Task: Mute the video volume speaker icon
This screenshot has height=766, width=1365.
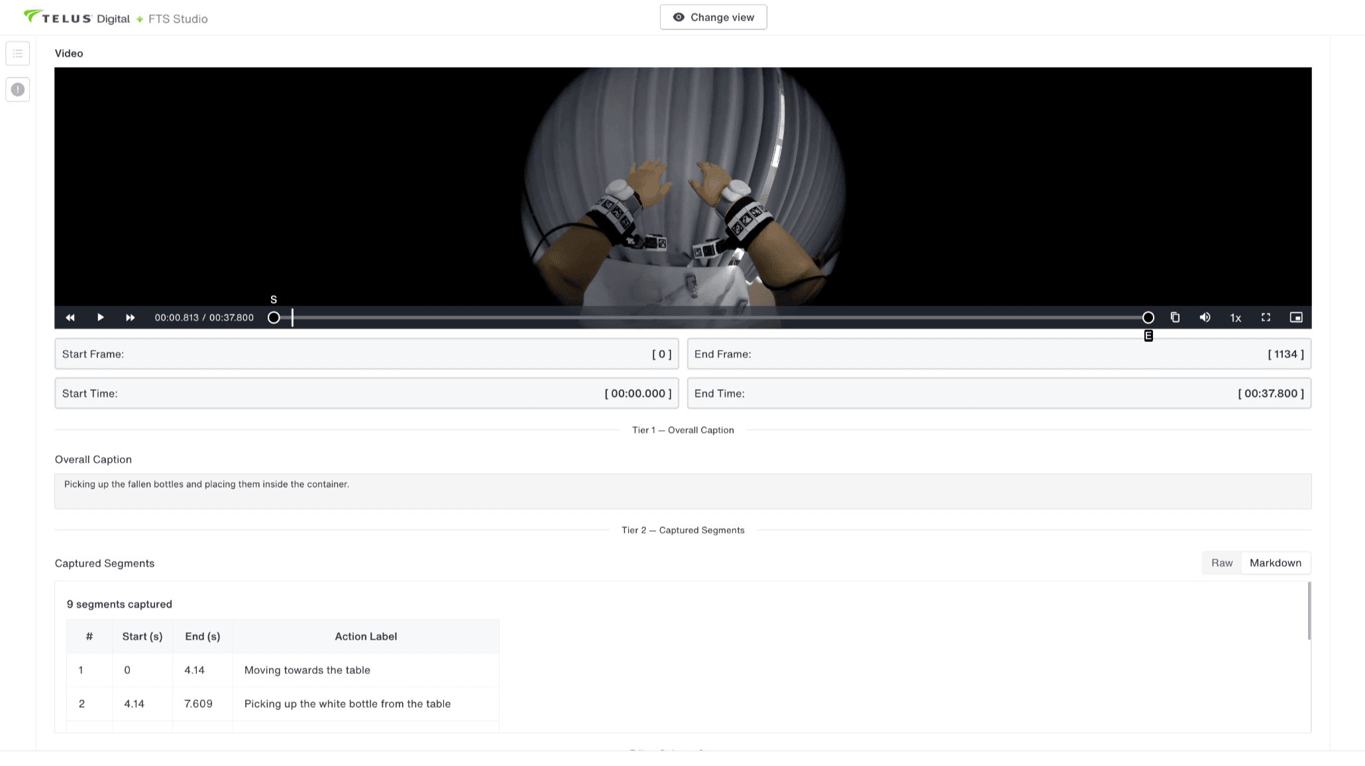Action: coord(1205,318)
